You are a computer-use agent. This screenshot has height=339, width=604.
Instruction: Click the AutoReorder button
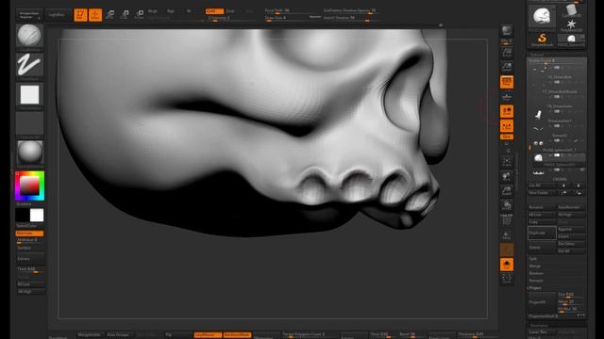pos(572,207)
